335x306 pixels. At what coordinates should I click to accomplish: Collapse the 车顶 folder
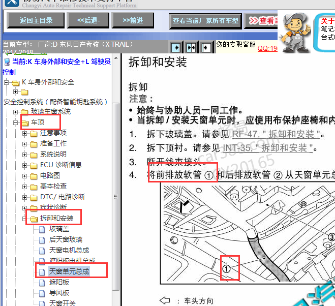15,123
